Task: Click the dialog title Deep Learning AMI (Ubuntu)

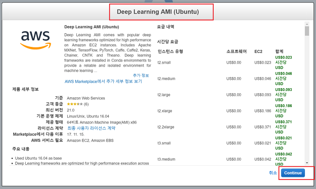Action: 158,12
